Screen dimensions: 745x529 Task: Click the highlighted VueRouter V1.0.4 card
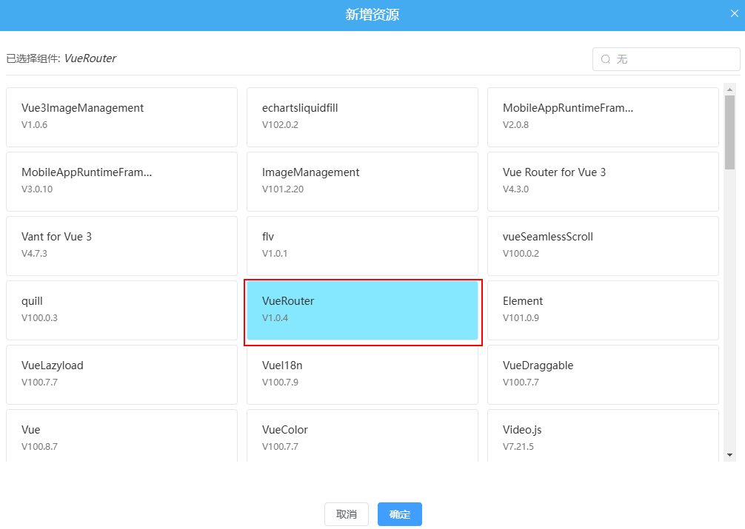point(363,311)
